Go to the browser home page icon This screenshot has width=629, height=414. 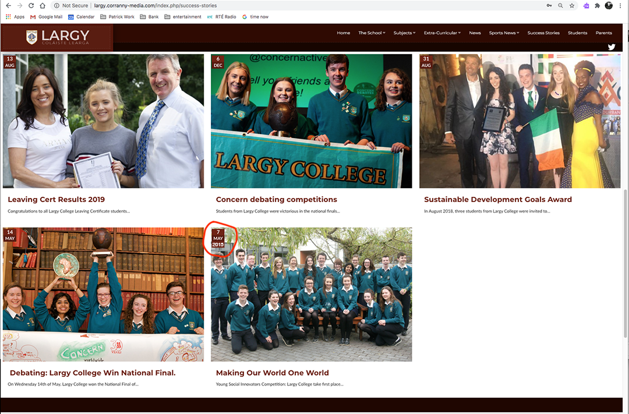pos(43,5)
